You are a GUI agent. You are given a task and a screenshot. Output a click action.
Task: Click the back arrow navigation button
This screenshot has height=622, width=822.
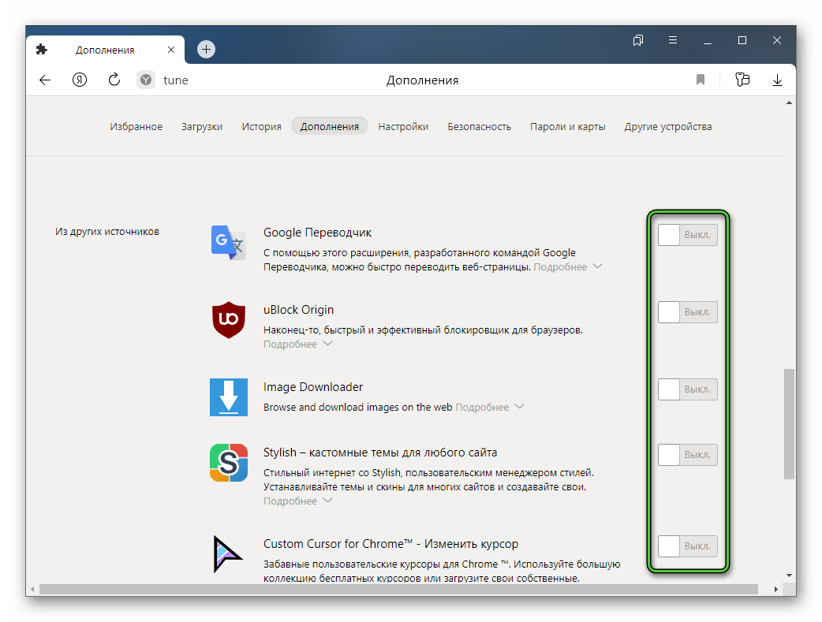45,80
